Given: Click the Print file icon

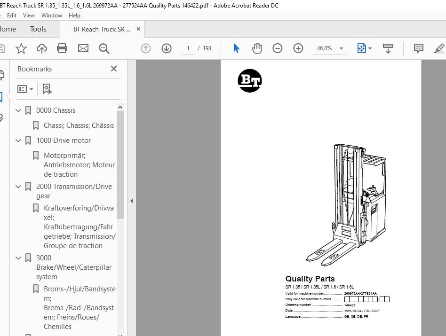Looking at the screenshot, I should coord(62,48).
